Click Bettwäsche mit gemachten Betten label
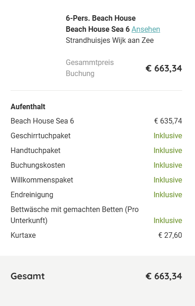 coord(75,215)
